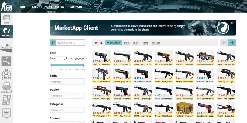Open the TF2.TM sidebar icon
Viewport: 247px width, 123px height.
(6, 87)
